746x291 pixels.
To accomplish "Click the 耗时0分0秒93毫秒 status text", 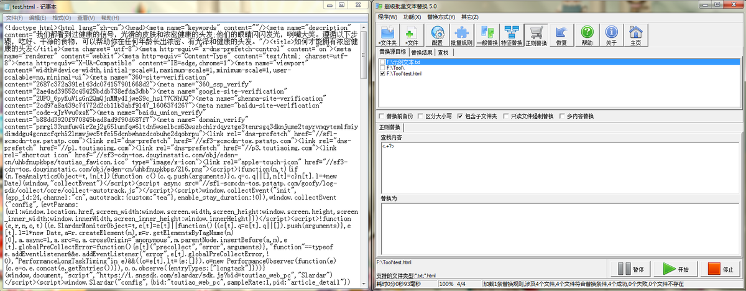I will click(398, 284).
